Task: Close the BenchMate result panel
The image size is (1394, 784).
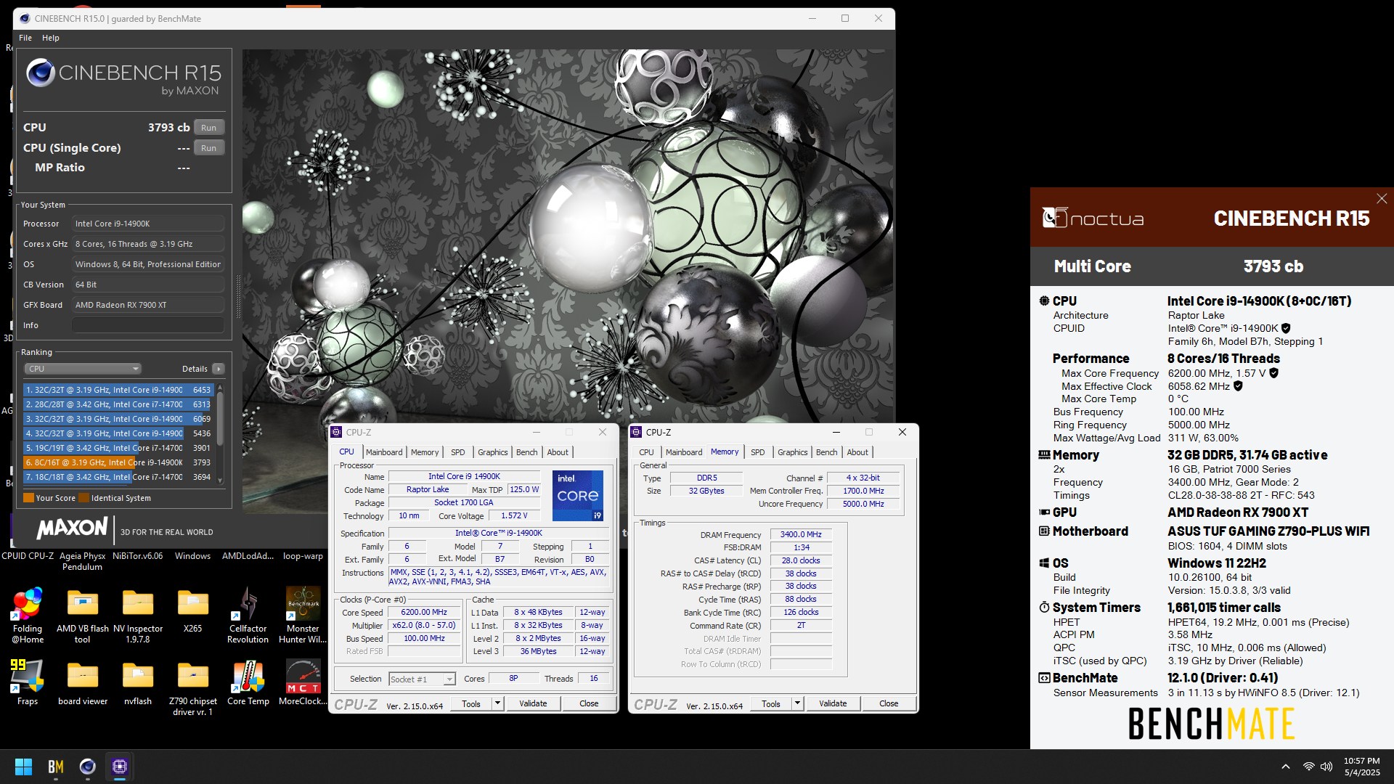Action: click(1382, 199)
